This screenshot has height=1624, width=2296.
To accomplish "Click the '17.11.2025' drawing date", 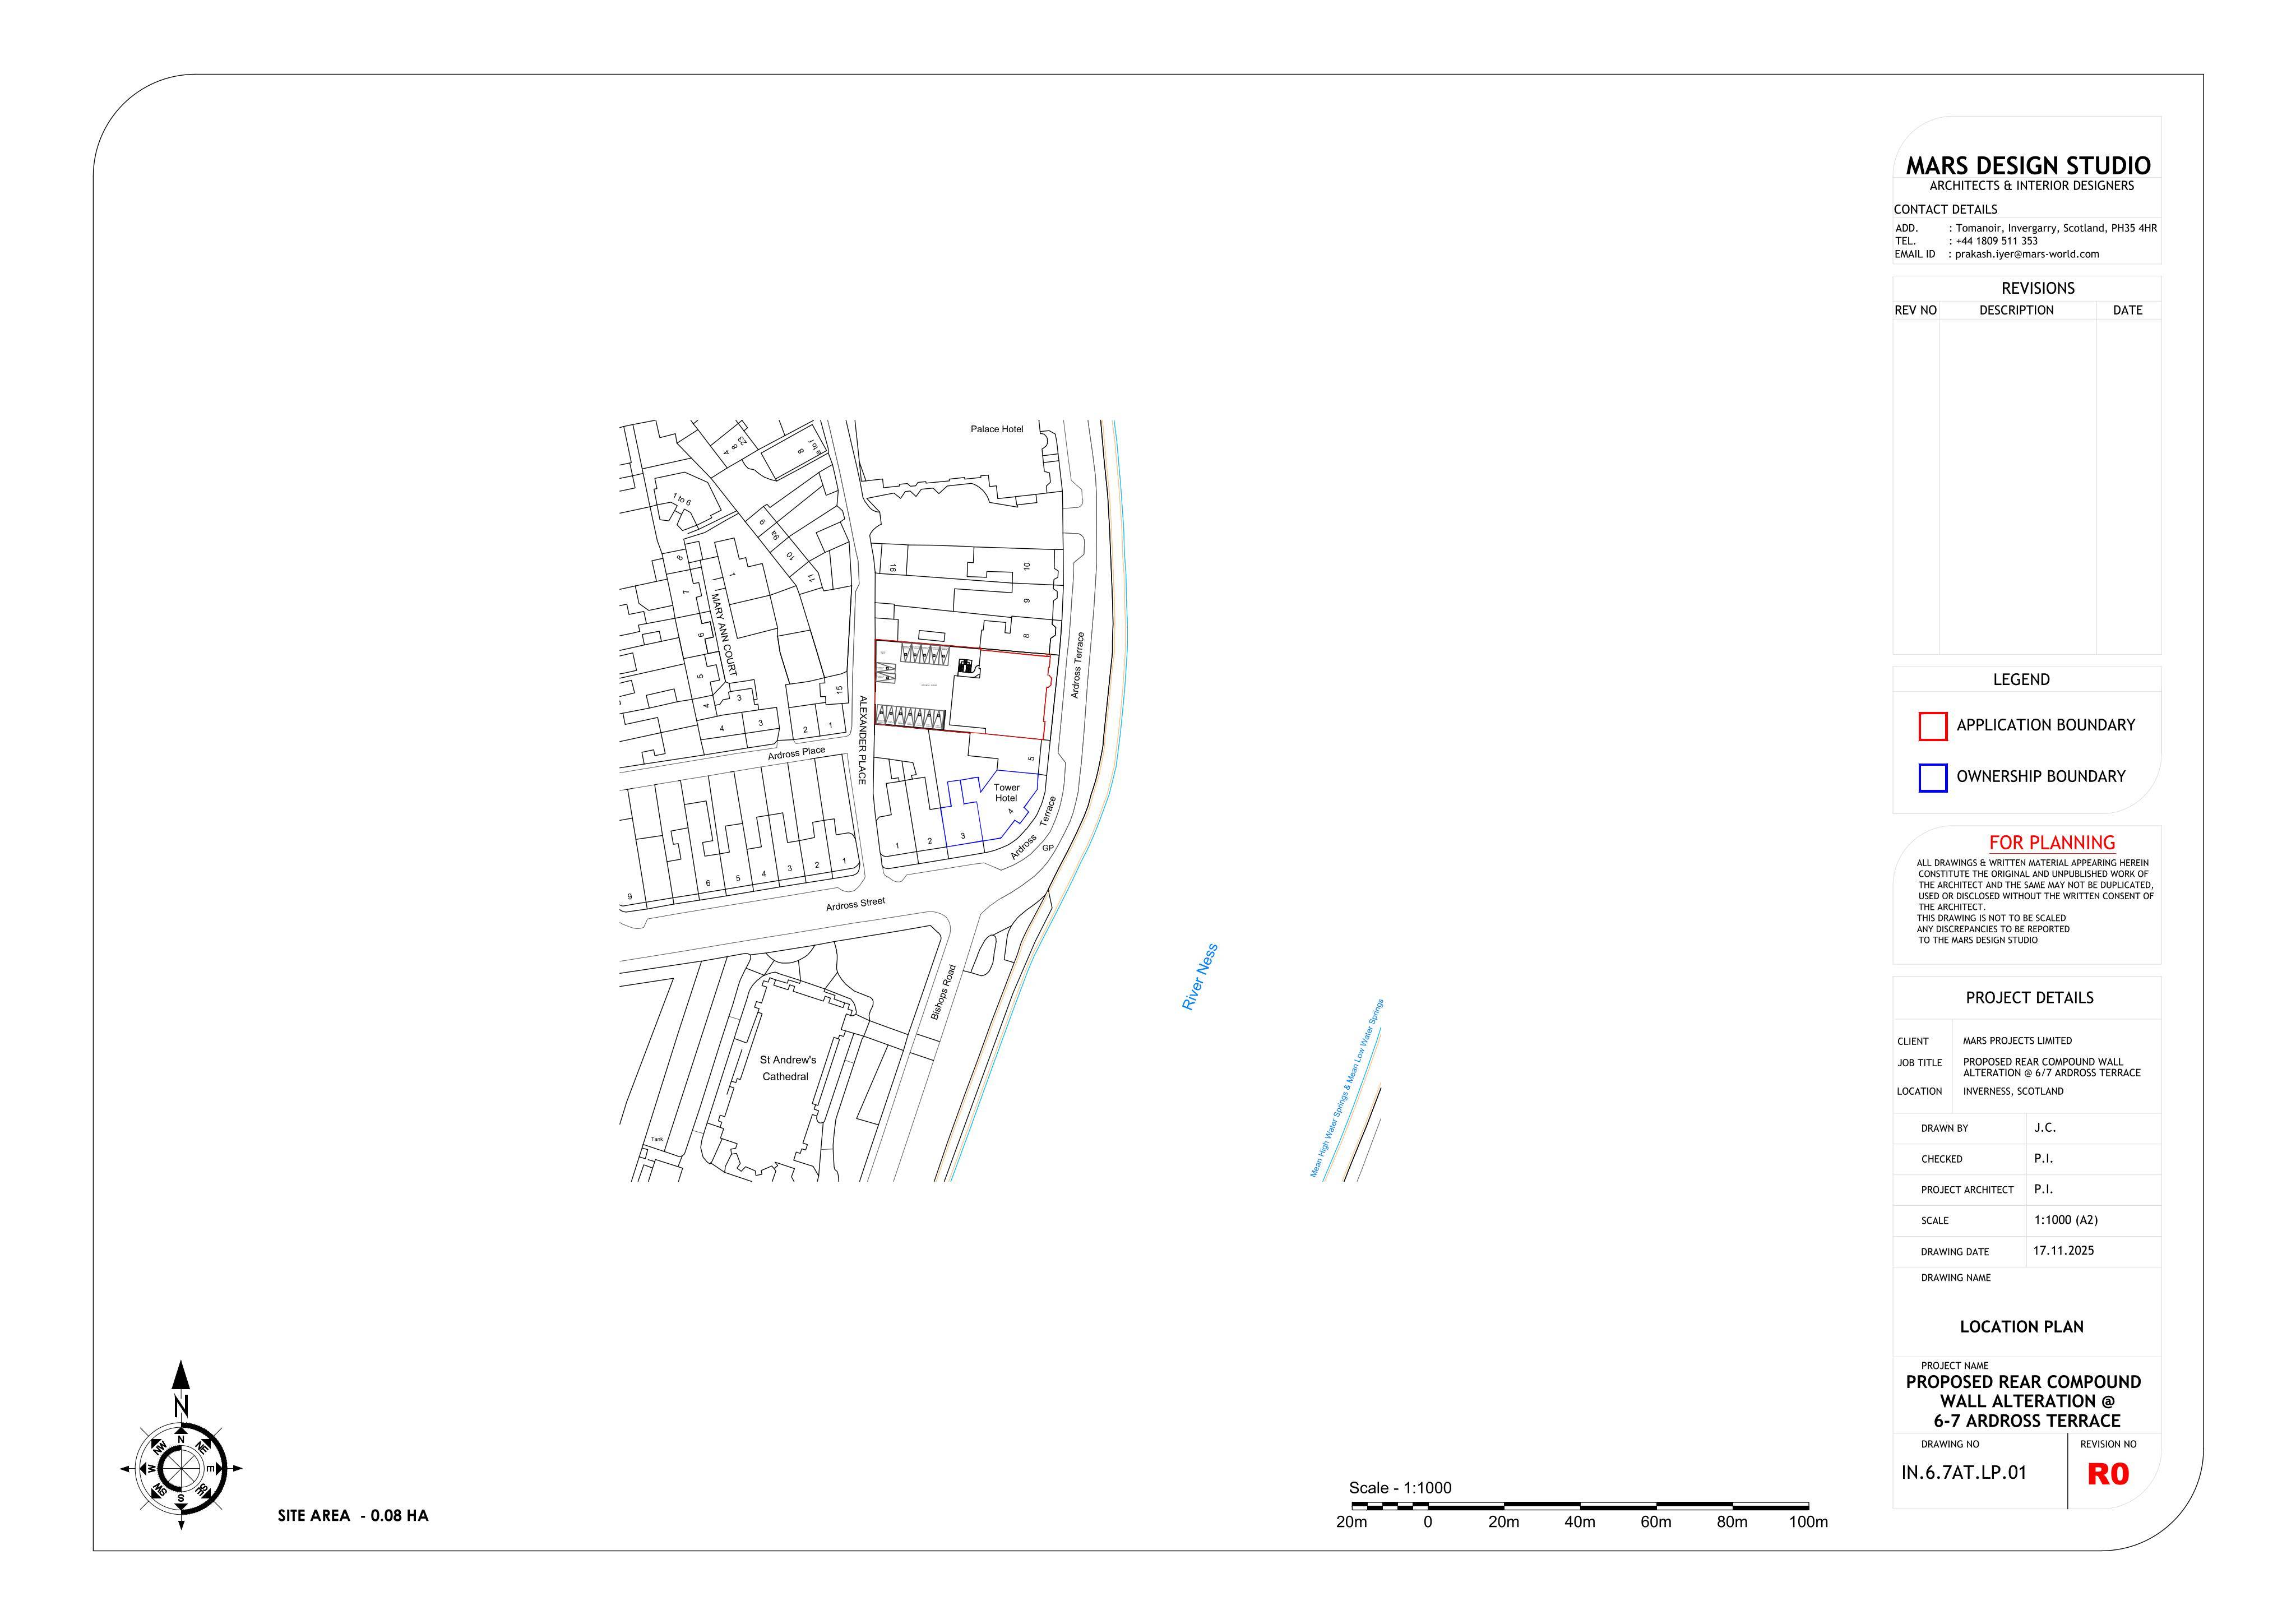I will tap(2063, 1251).
